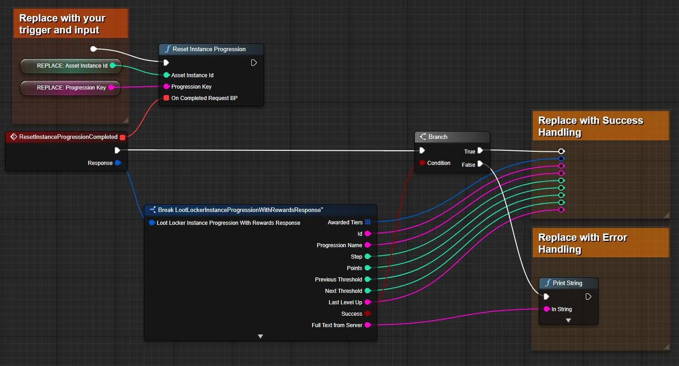Click the Last Level Up output pin
679x366 pixels.
367,302
